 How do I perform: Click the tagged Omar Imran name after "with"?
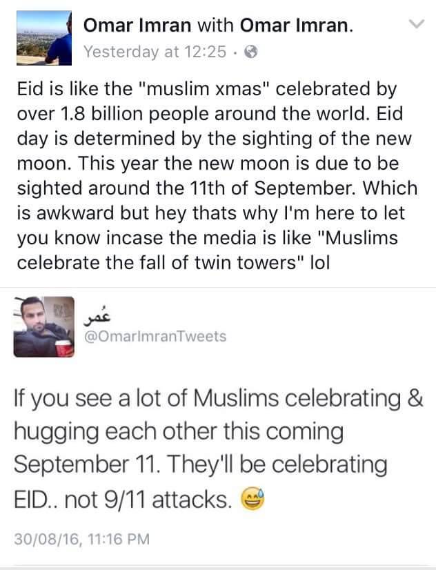pyautogui.click(x=296, y=26)
